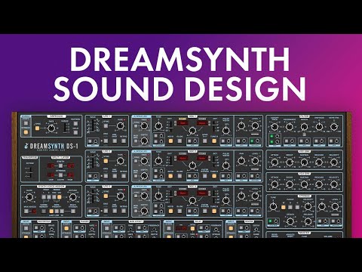Click the Filter keyboard tracking knob
362x272 pixels.
pos(334,127)
